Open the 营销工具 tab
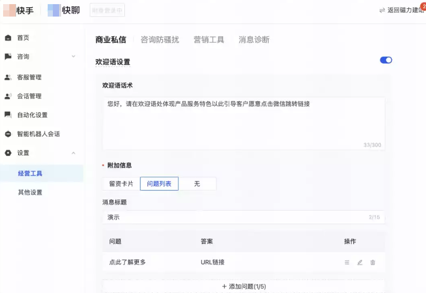Viewport: 426px width, 293px height. coord(209,40)
